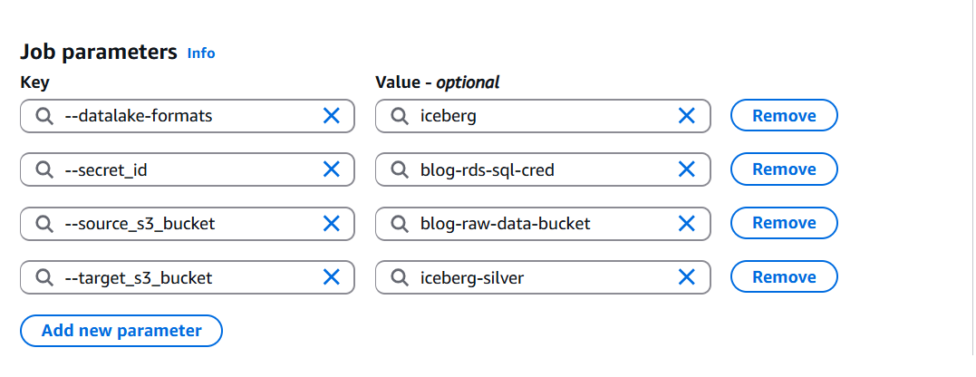Remove the --source_s3_bucket parameter
Screen dimensions: 976x377
pyautogui.click(x=783, y=223)
